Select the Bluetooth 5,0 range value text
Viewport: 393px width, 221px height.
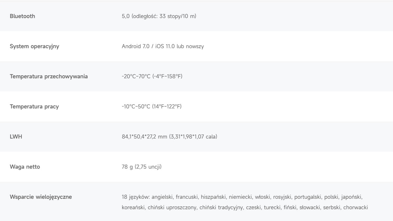pos(159,16)
